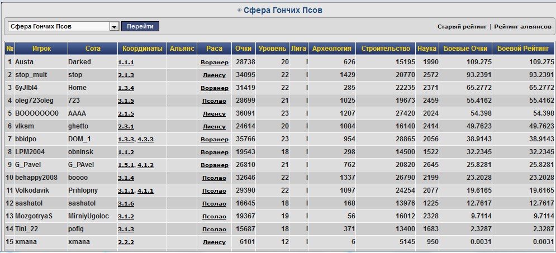The width and height of the screenshot is (556, 253).
Task: Click the Археология column header
Action: tap(332, 49)
